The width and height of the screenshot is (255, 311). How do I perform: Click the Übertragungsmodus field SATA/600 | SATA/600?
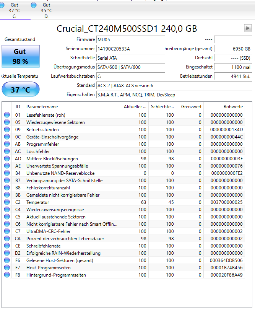click(x=130, y=67)
